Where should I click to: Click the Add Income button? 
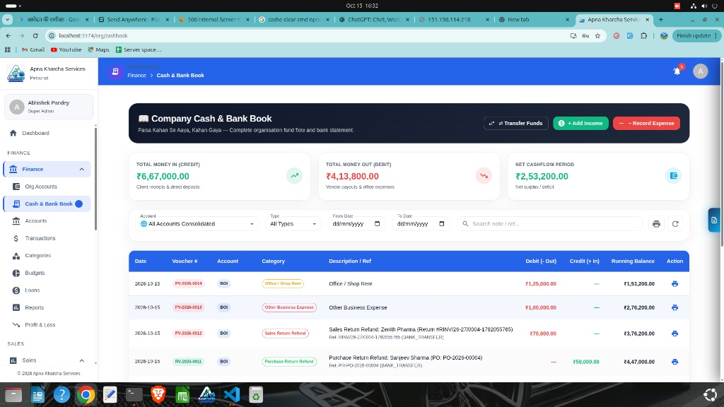580,123
